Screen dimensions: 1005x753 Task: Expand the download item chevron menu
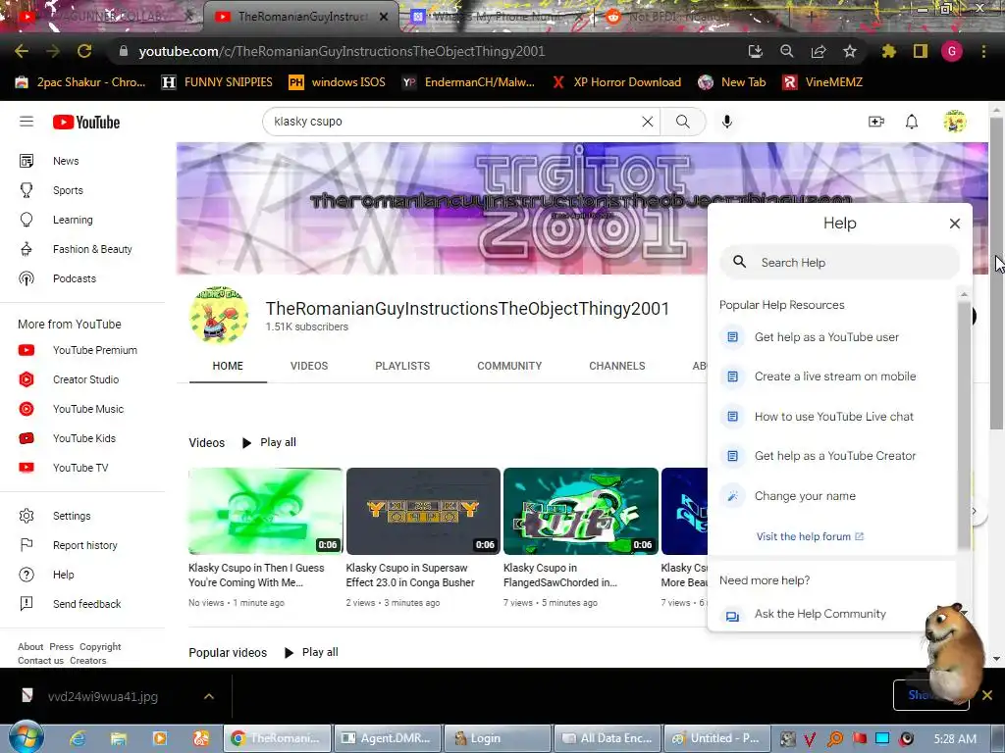click(x=209, y=696)
